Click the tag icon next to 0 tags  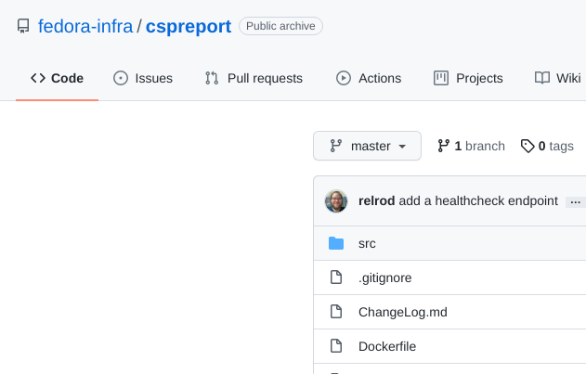pyautogui.click(x=527, y=146)
